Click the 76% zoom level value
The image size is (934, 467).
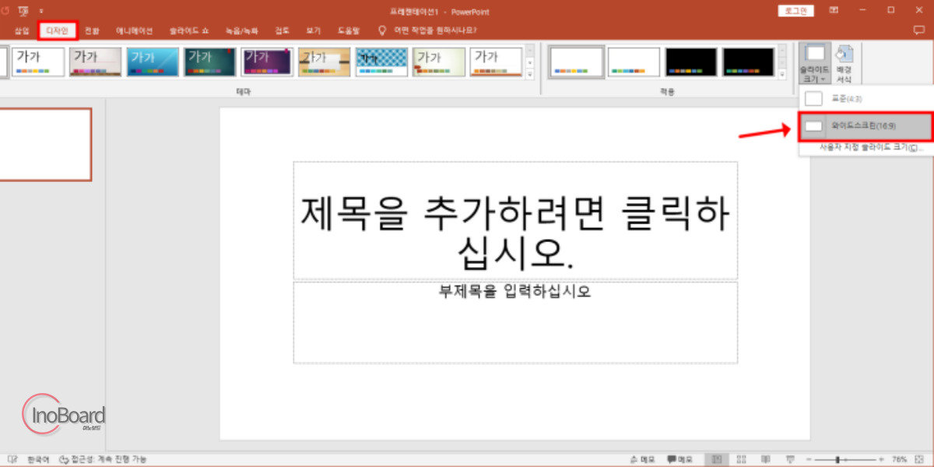[x=900, y=459]
